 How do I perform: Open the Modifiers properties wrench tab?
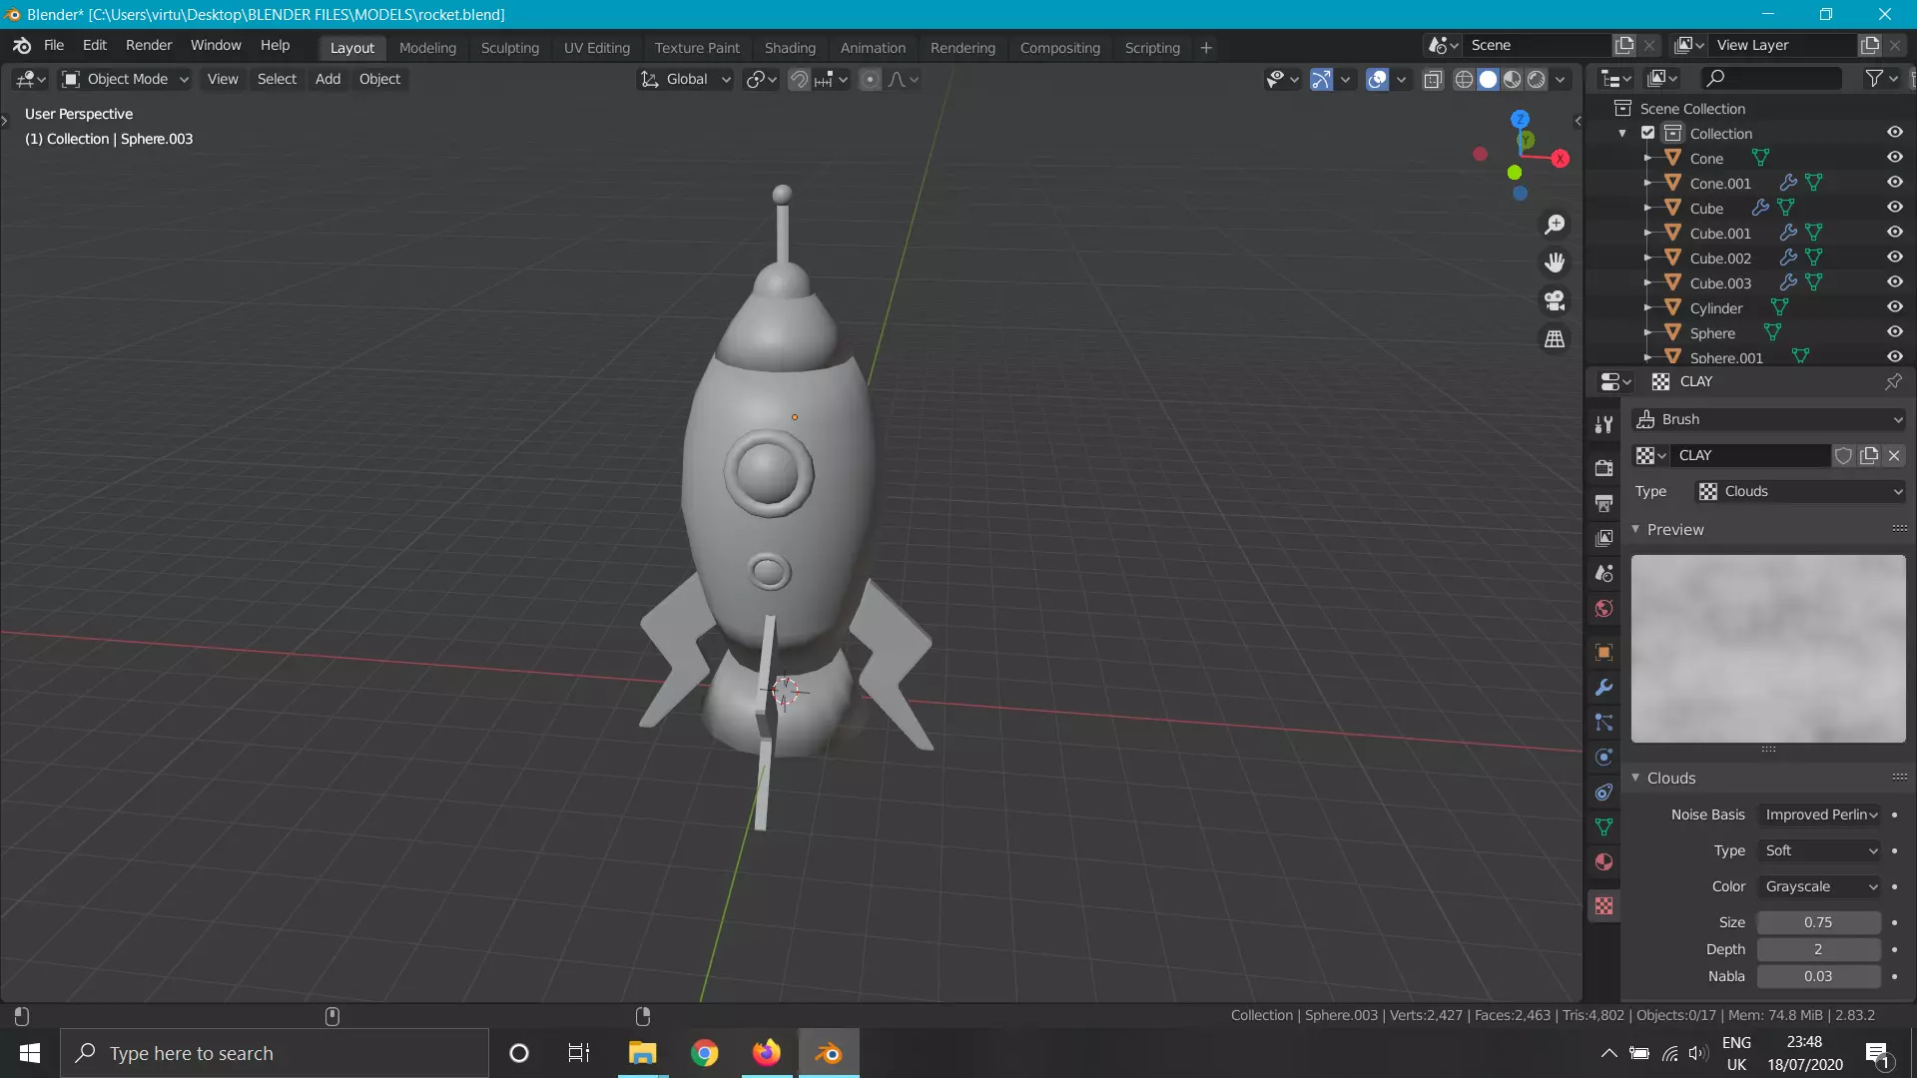coord(1603,688)
